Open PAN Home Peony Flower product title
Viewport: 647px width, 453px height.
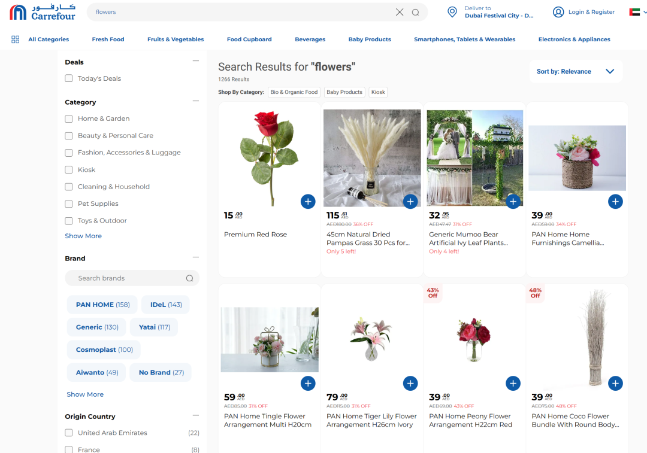[x=470, y=421]
